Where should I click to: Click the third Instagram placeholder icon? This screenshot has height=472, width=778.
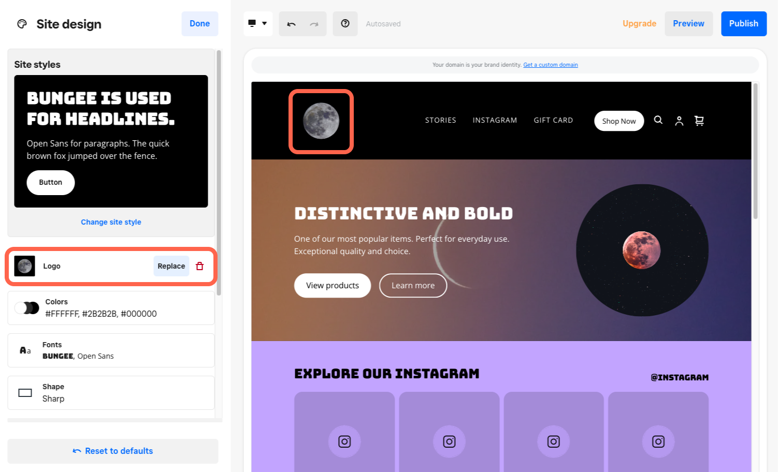[554, 441]
